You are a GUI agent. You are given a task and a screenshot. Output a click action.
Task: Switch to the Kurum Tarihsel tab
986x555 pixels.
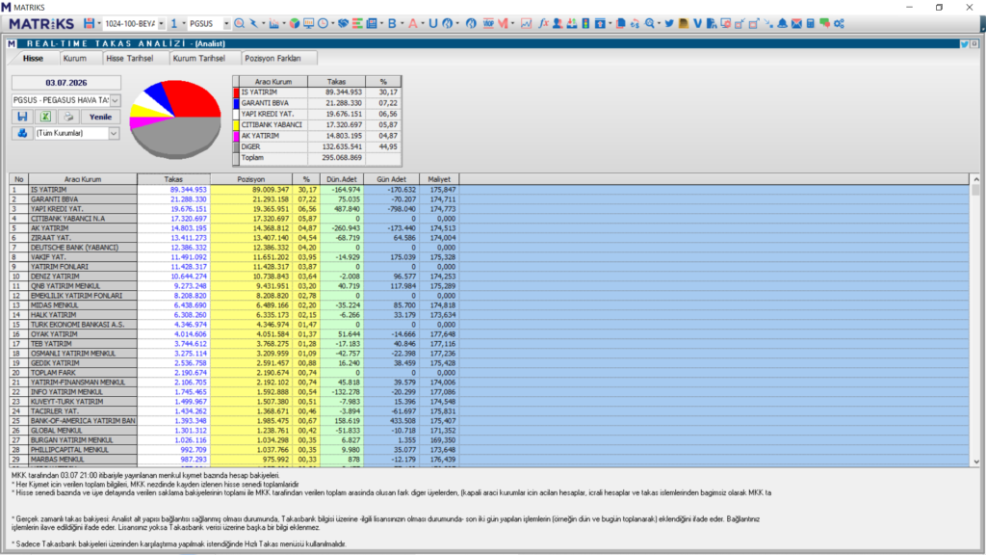pyautogui.click(x=198, y=58)
